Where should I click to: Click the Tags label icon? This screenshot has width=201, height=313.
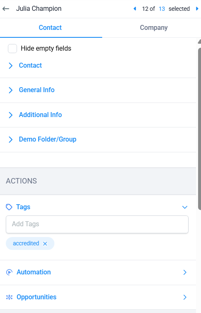pyautogui.click(x=9, y=207)
